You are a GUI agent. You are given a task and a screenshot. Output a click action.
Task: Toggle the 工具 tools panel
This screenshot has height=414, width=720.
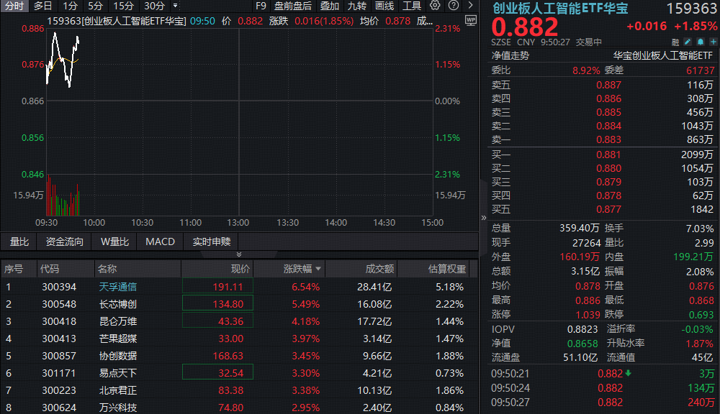point(413,6)
